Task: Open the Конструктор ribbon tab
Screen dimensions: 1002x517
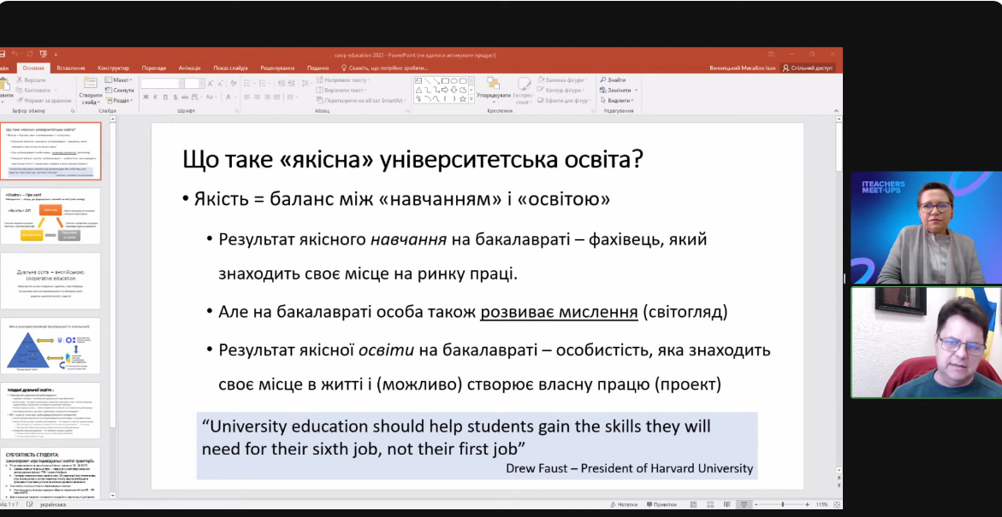Action: pyautogui.click(x=113, y=68)
